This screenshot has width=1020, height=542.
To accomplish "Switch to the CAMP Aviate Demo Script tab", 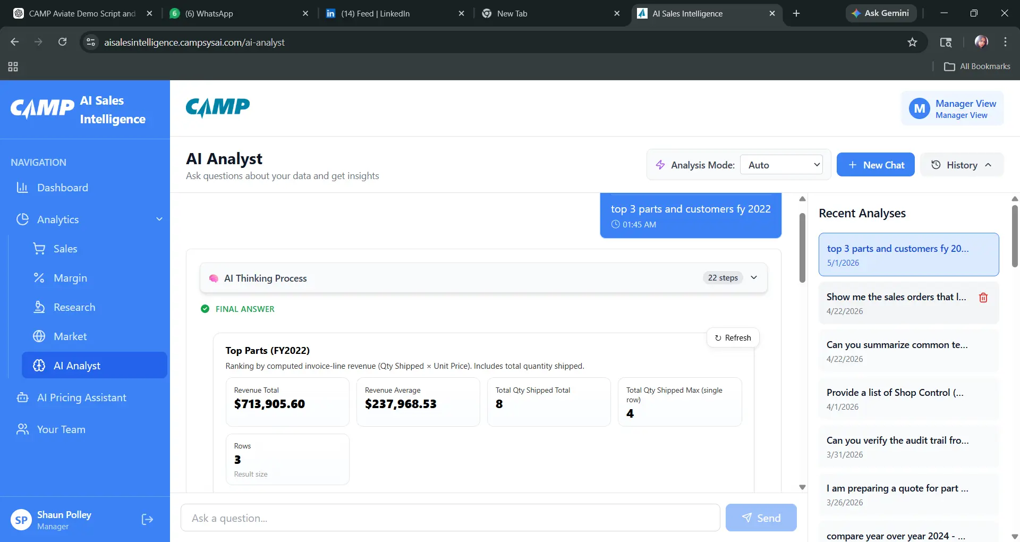I will [x=83, y=13].
